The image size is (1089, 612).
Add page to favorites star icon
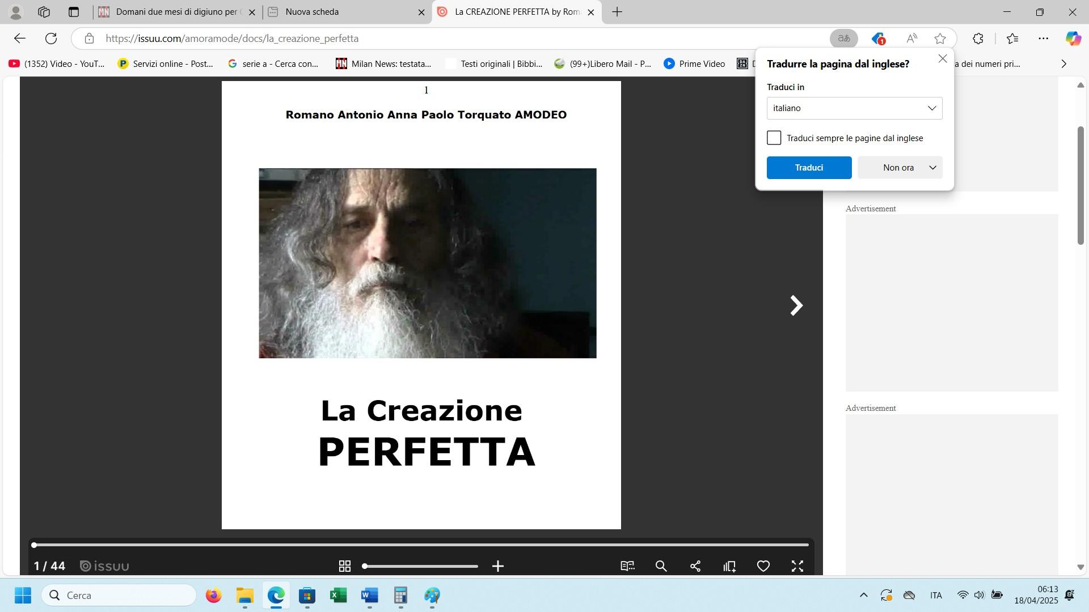coord(940,39)
